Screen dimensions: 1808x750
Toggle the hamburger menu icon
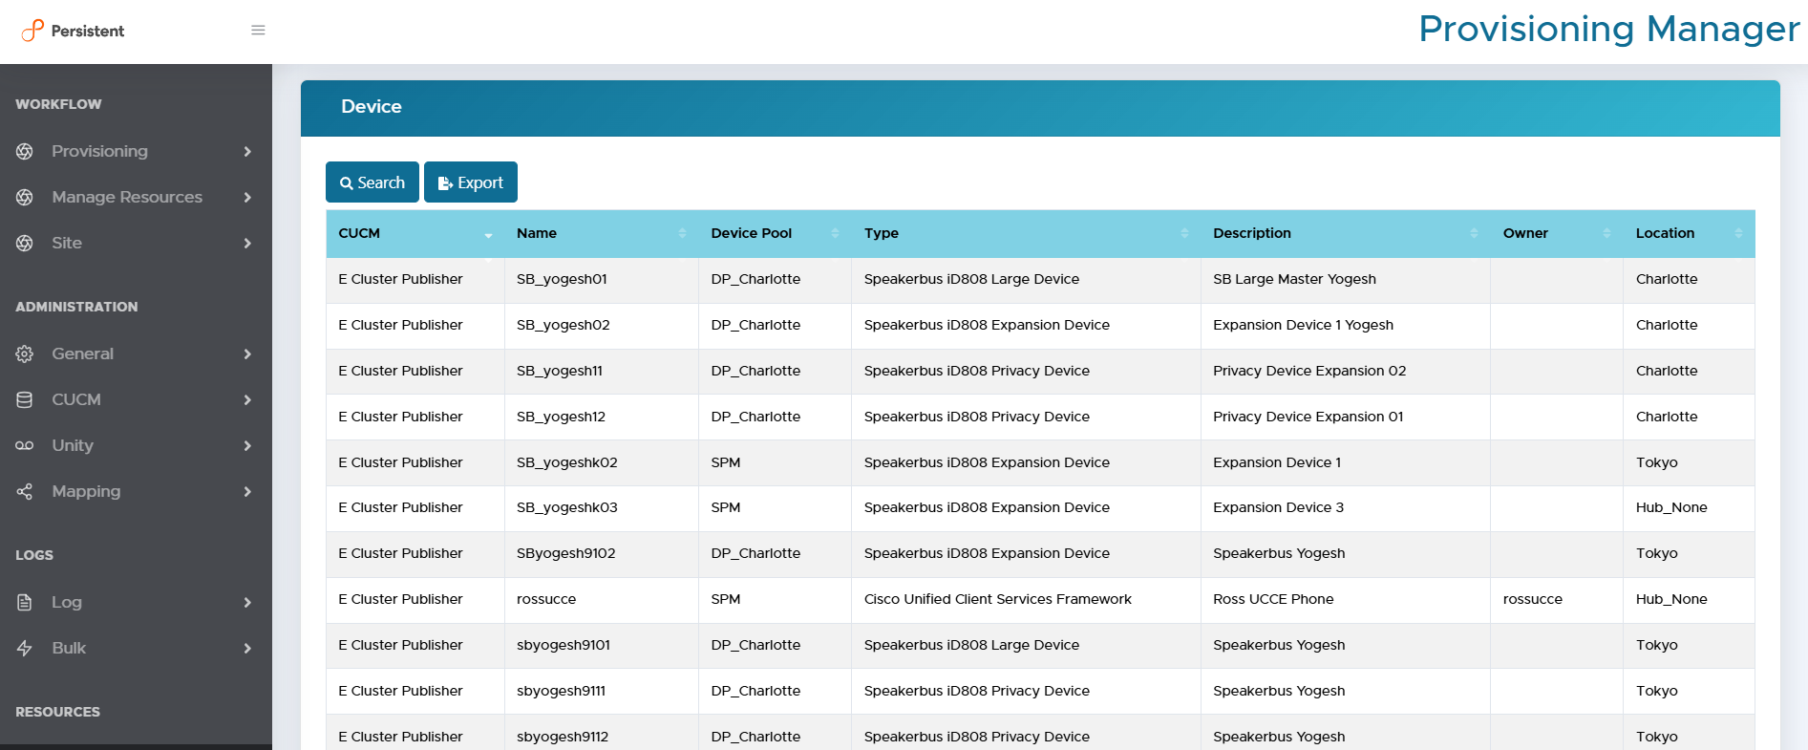click(x=258, y=31)
